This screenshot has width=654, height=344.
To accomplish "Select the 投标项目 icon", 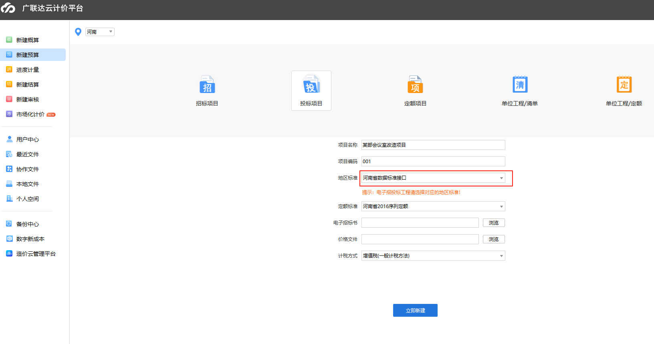I will click(x=311, y=84).
